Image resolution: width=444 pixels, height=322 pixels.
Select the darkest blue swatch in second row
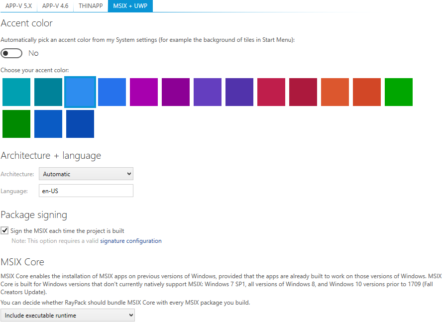point(80,124)
